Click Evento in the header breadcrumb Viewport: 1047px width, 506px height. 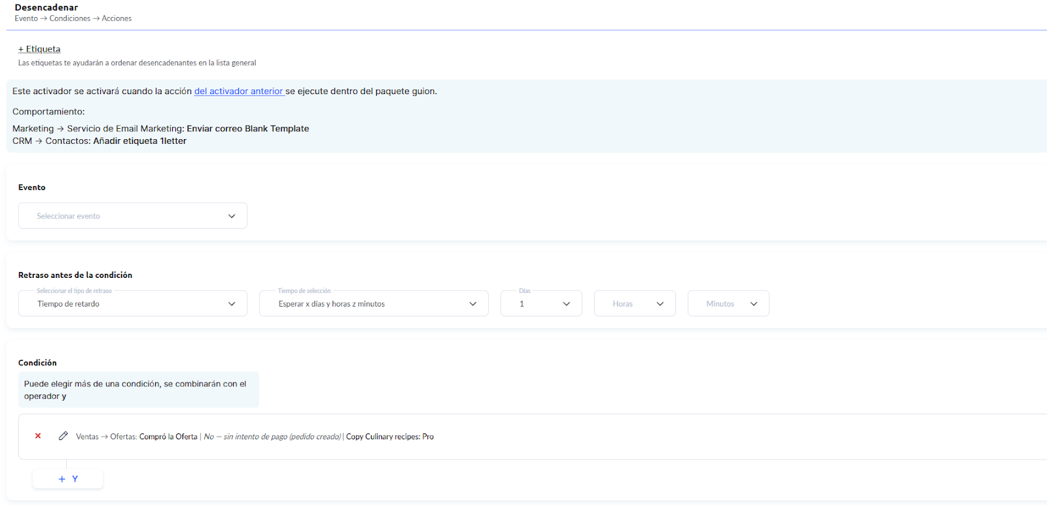coord(26,18)
